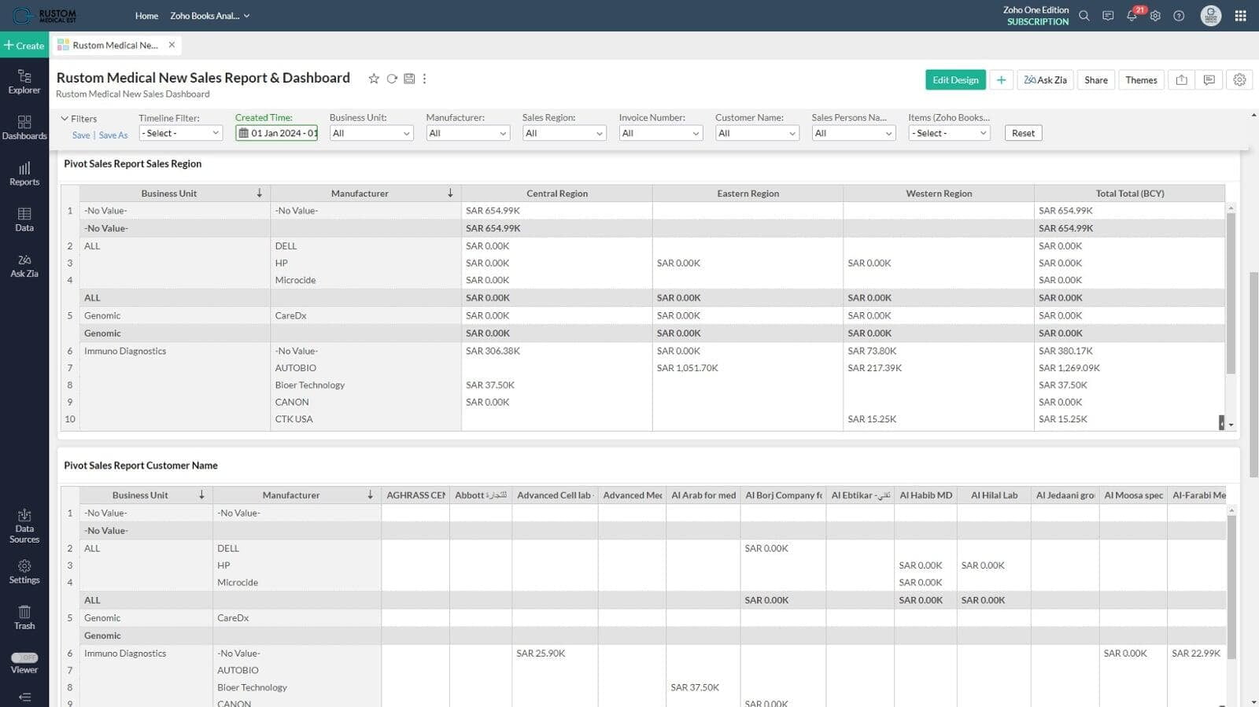Image resolution: width=1259 pixels, height=707 pixels.
Task: Add new element with plus button
Action: click(x=1001, y=79)
